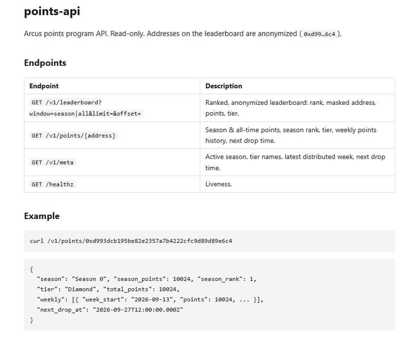418x338 pixels.
Task: Click the "weekly" week_start JSON line
Action: coord(150,299)
